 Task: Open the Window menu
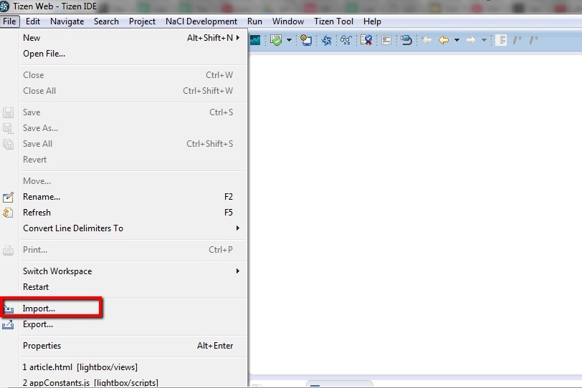click(288, 21)
